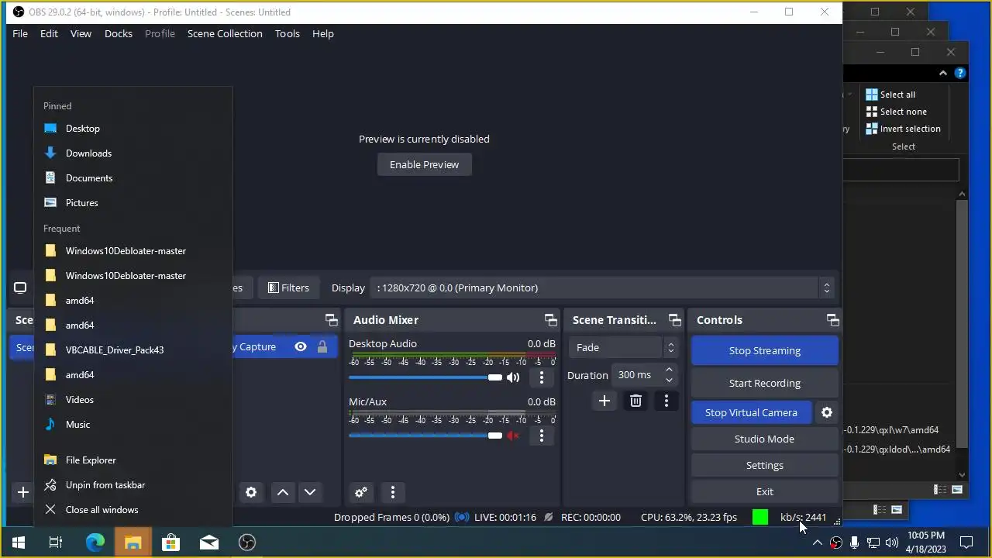Open the View menu

pyautogui.click(x=81, y=33)
